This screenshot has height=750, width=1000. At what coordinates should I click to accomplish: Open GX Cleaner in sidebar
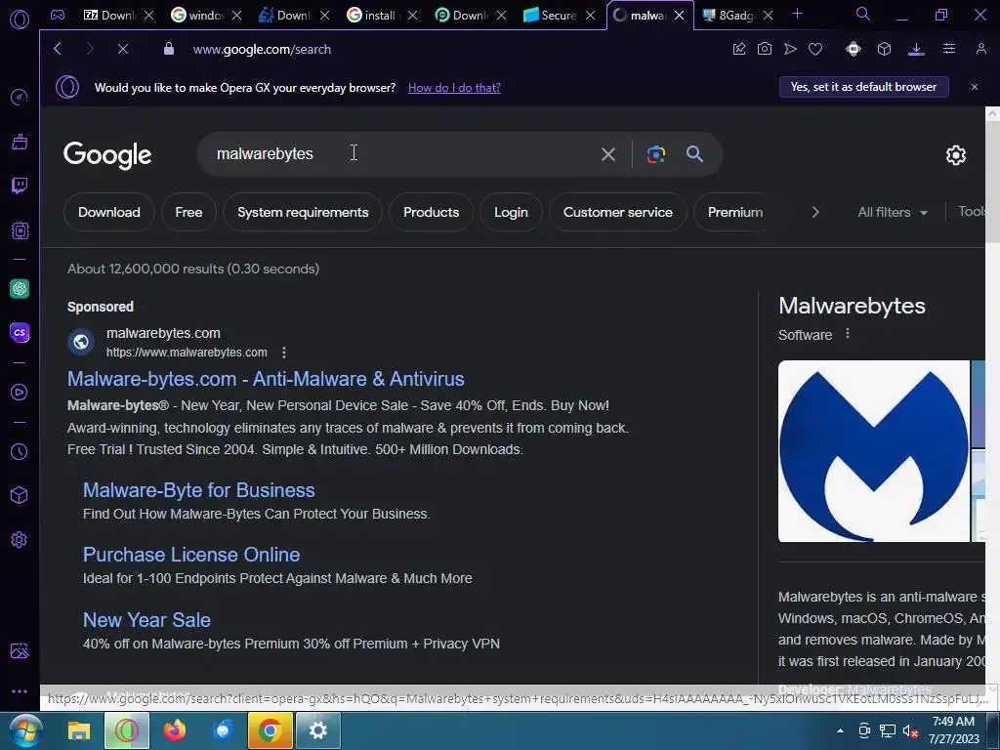tap(20, 142)
